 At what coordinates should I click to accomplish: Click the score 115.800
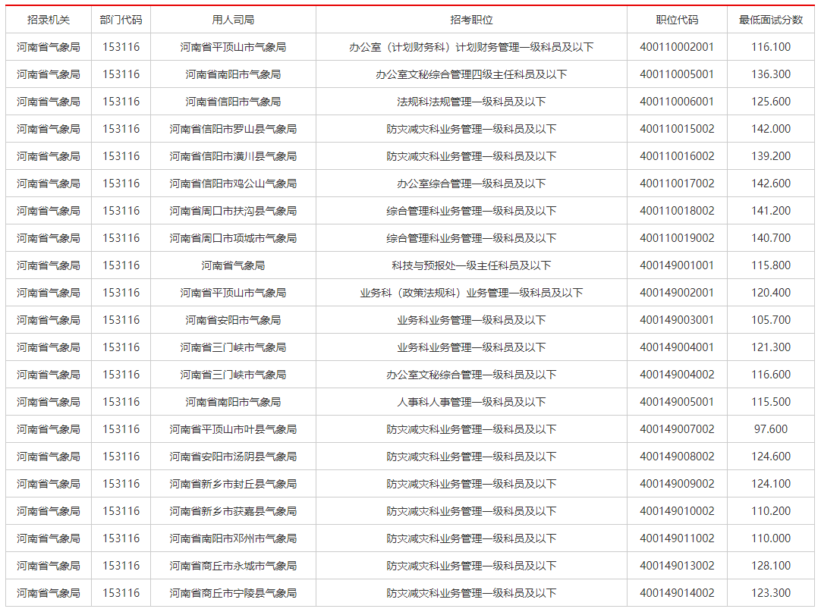pos(771,265)
